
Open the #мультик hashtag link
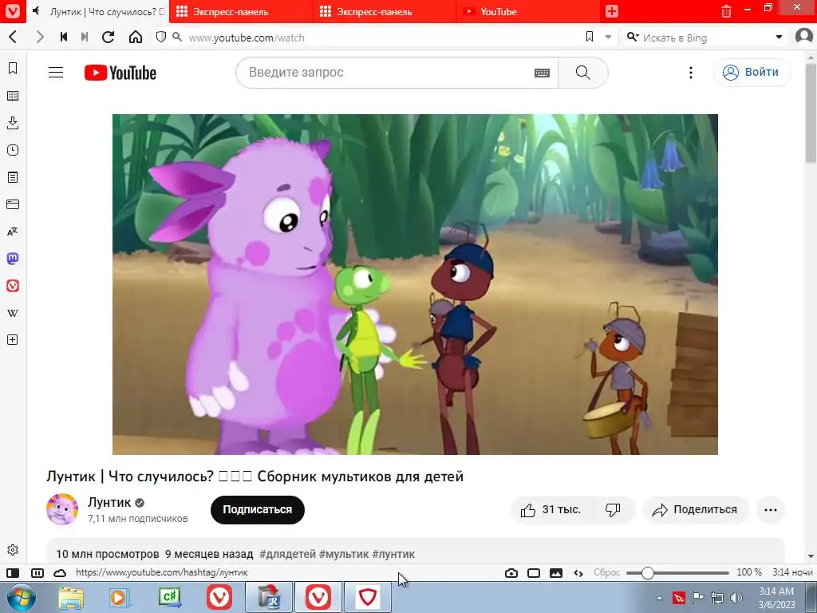point(343,554)
